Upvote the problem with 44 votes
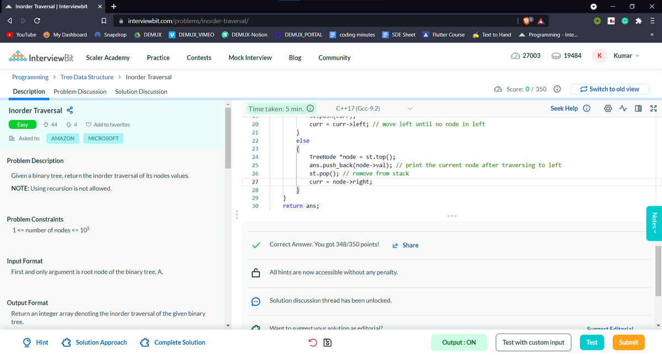Screen dimensions: 662x355 tap(46, 125)
